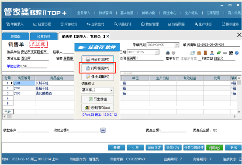Screen dimensions: 242x165
Task: Click the green 打印(P) button
Action: click(x=214, y=148)
